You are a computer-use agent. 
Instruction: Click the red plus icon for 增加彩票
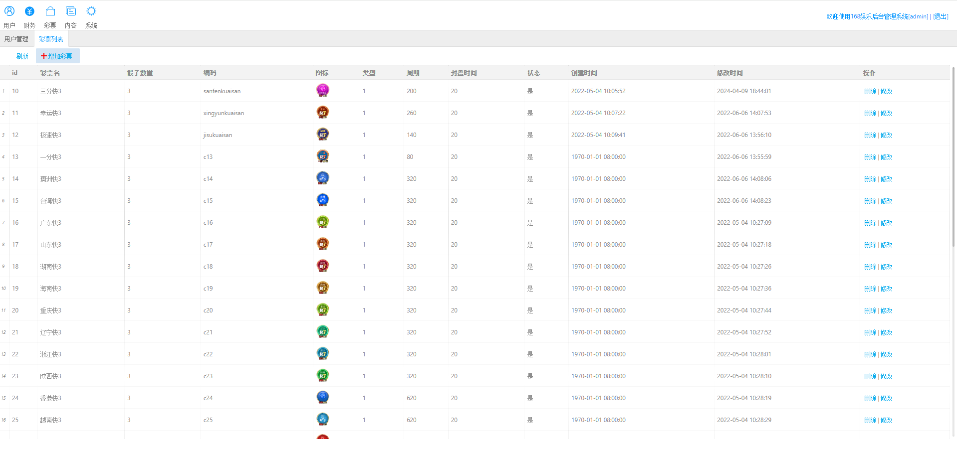44,56
